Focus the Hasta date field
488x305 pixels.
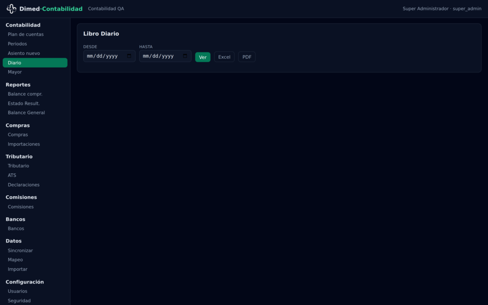coord(165,56)
